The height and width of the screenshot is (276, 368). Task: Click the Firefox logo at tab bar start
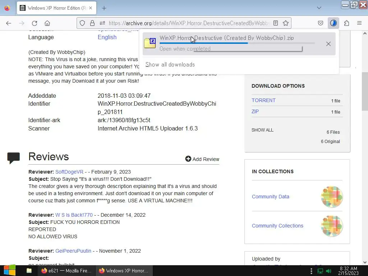coord(7,8)
